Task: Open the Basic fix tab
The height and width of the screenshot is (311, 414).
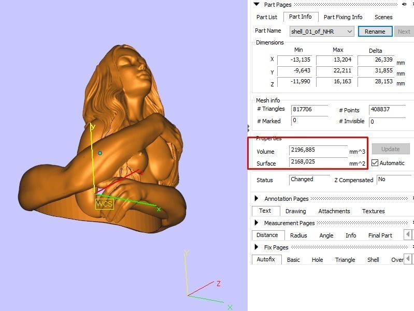Action: click(x=293, y=260)
